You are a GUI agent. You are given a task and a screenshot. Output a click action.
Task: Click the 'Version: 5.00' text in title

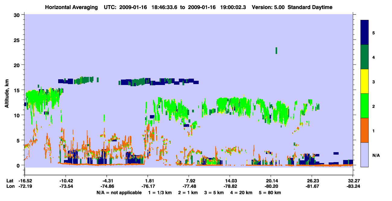coord(269,7)
